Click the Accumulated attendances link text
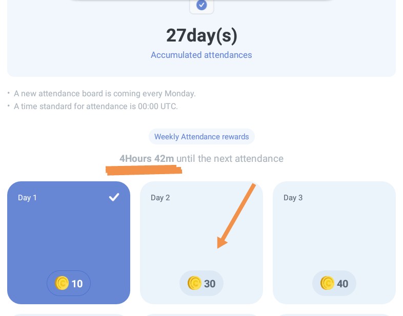The image size is (403, 316). (x=201, y=55)
